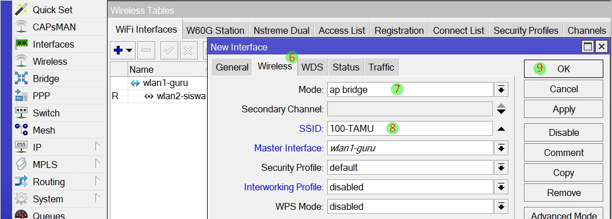The height and width of the screenshot is (219, 612).
Task: Open the Master Interface dropdown arrow
Action: click(x=501, y=148)
